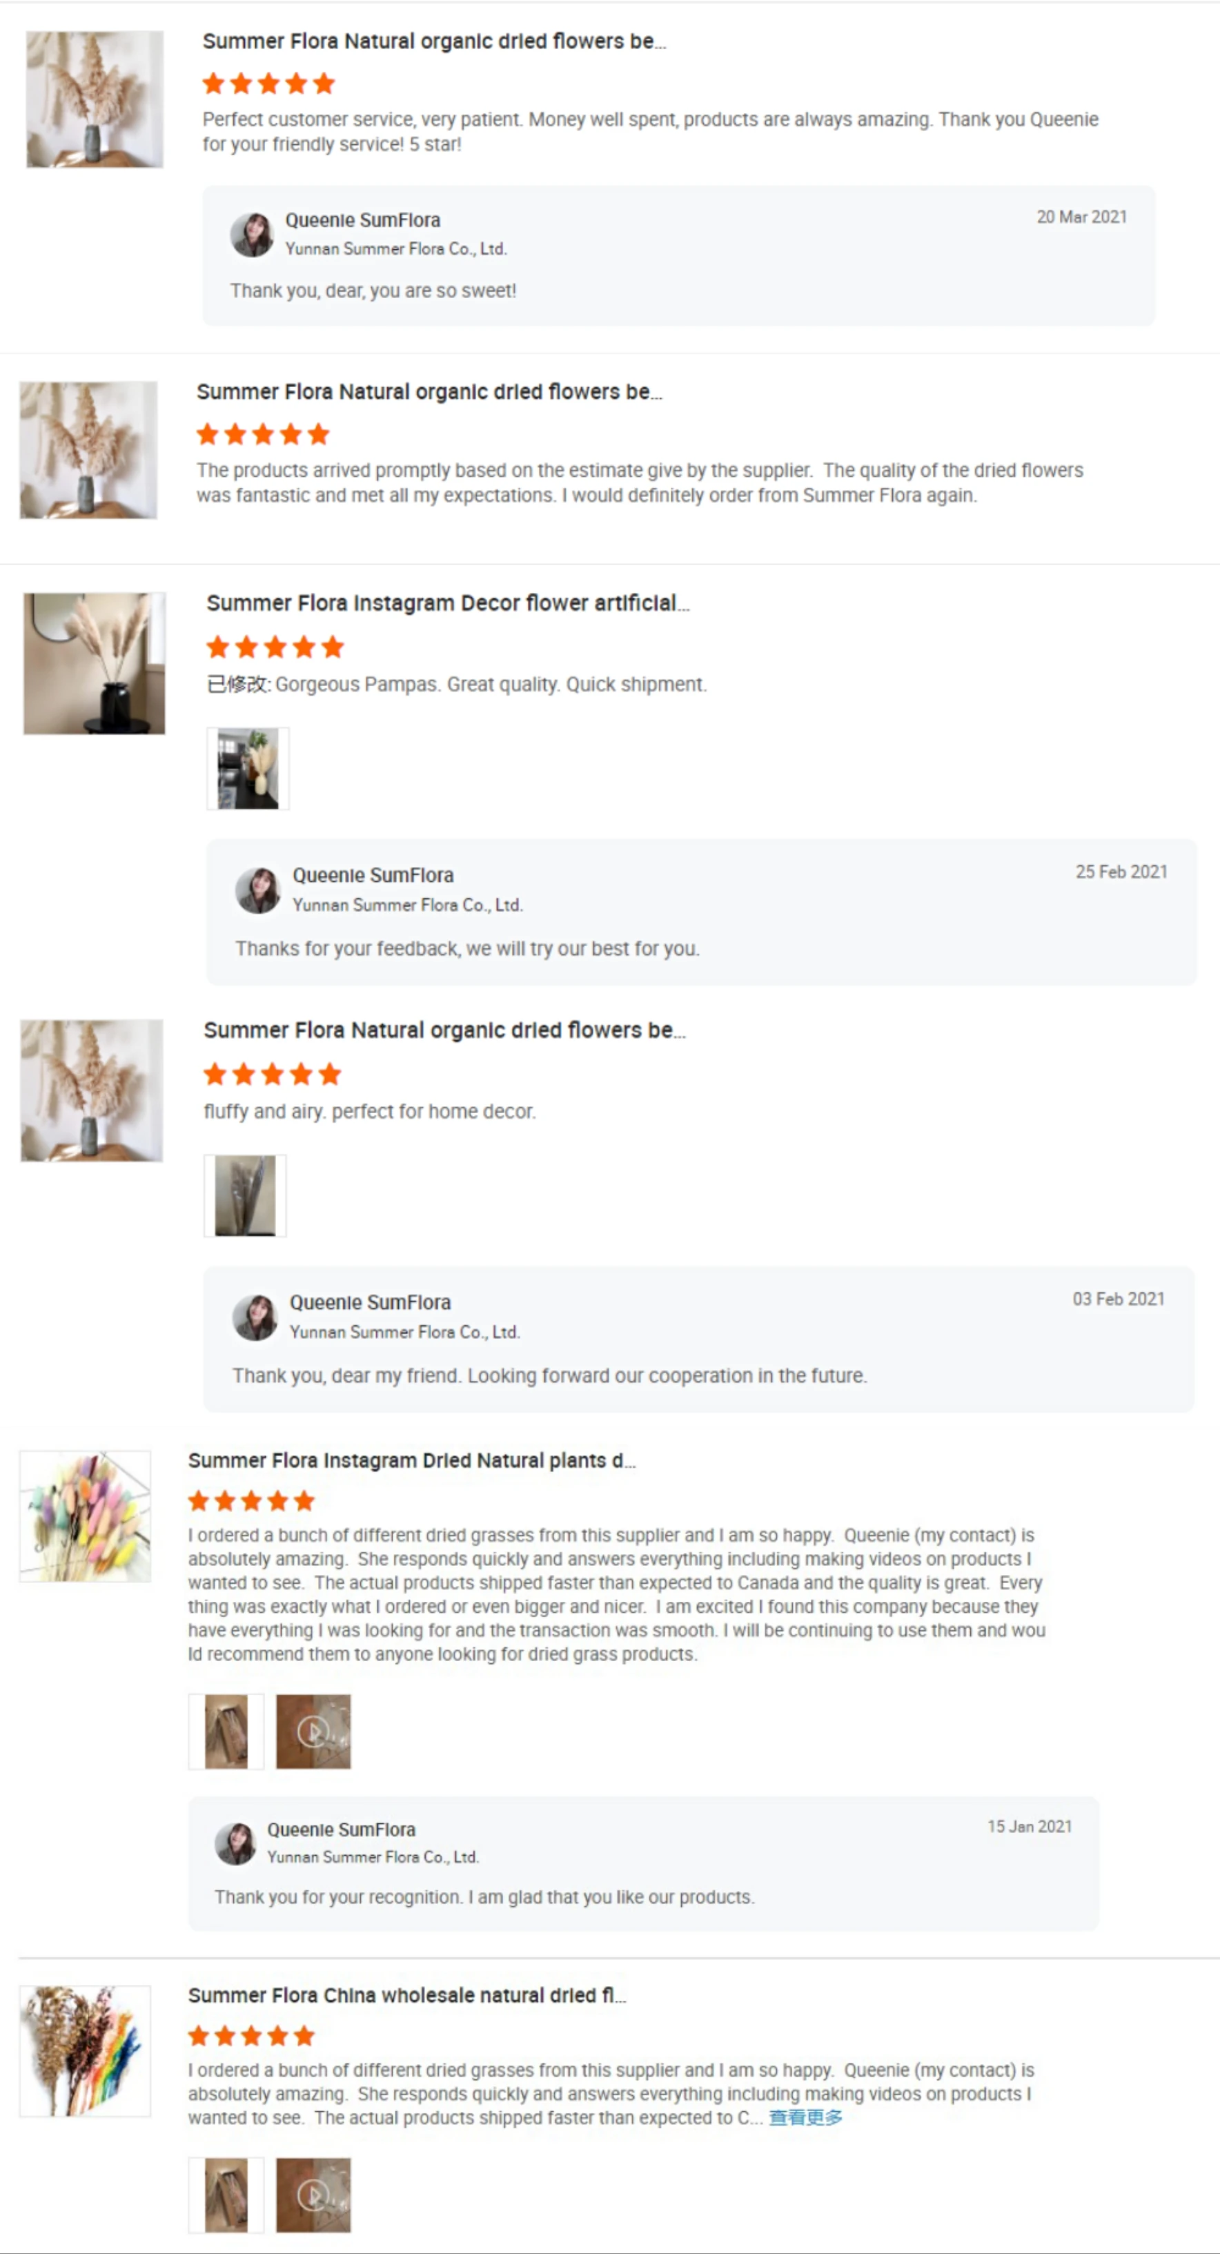
Task: Click second review's pampas product thumbnail
Action: point(88,450)
